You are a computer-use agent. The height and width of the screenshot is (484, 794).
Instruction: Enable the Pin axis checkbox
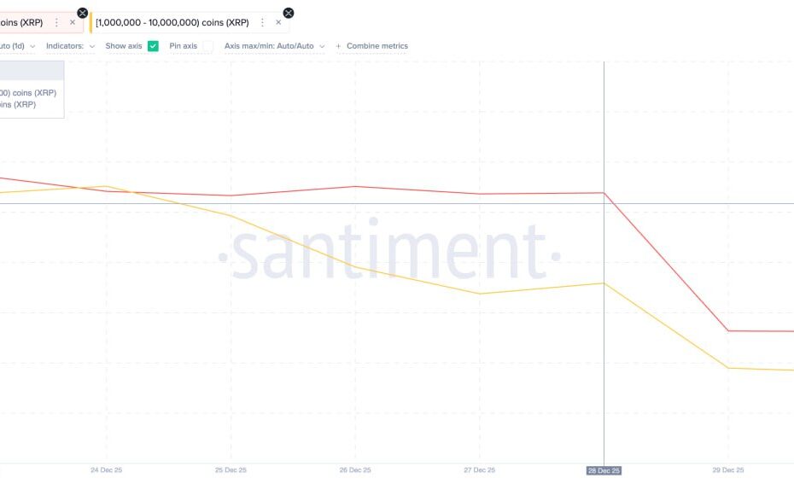point(207,46)
